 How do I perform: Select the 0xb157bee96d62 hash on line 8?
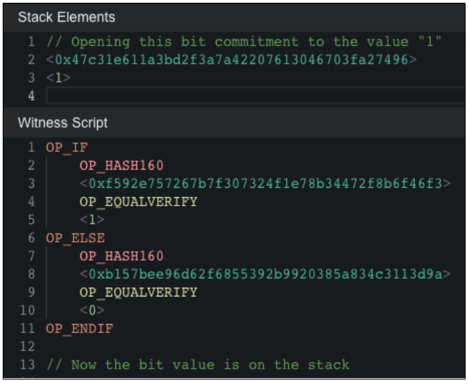click(x=265, y=274)
